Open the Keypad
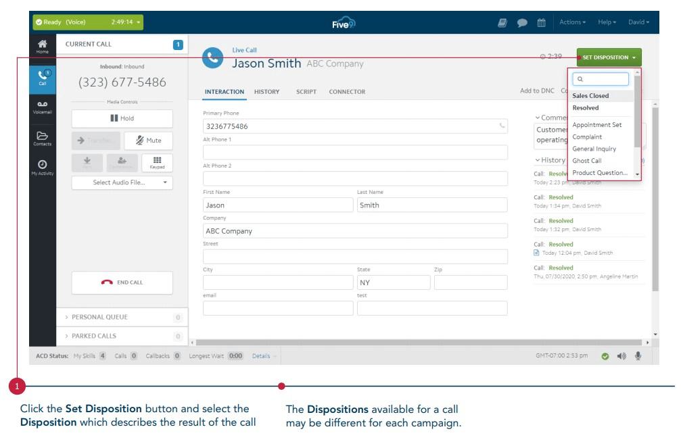 pyautogui.click(x=157, y=163)
